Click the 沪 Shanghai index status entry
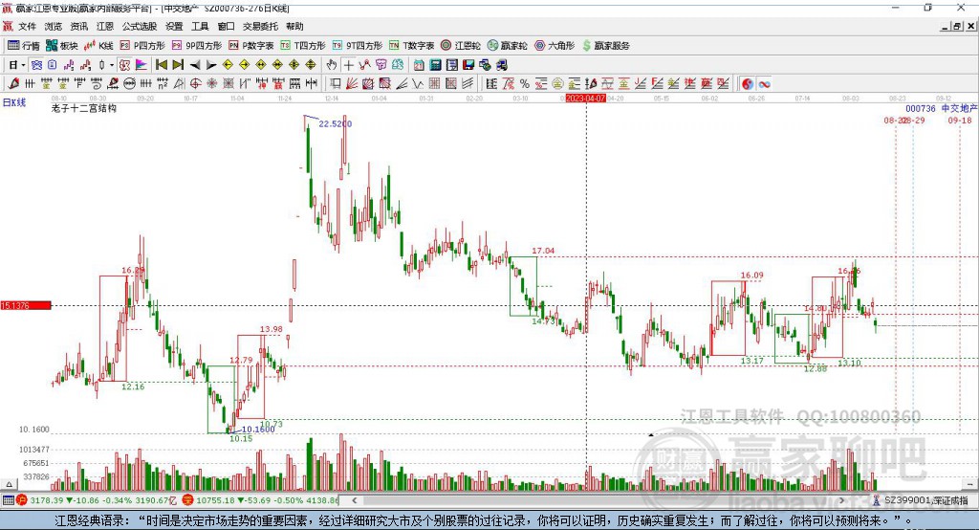The width and height of the screenshot is (979, 530). pos(98,500)
